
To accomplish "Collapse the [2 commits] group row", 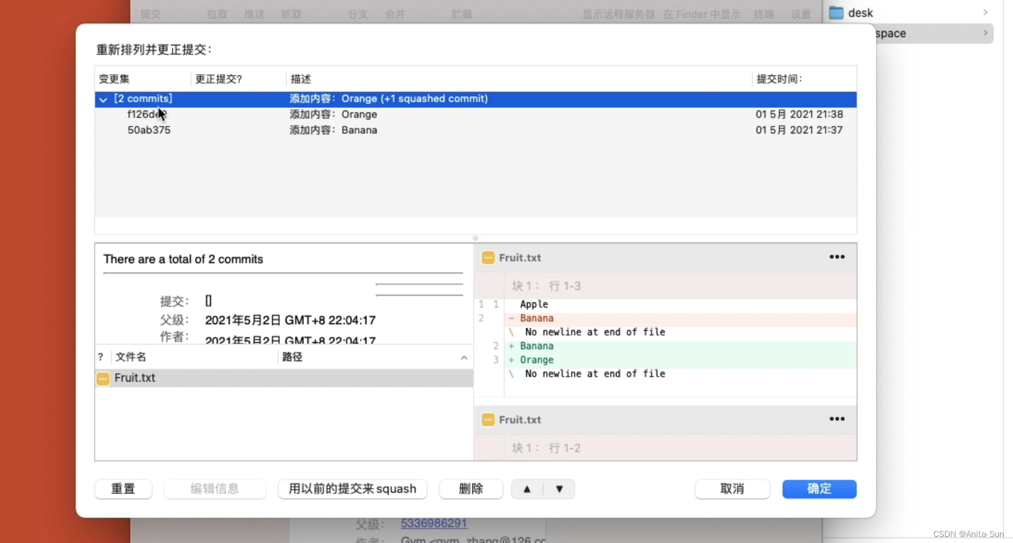I will (x=103, y=99).
